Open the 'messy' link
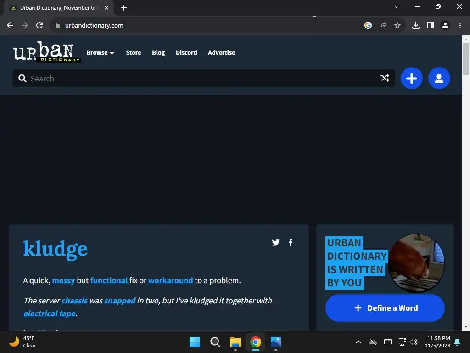Screen dimensions: 470x353 63,280
